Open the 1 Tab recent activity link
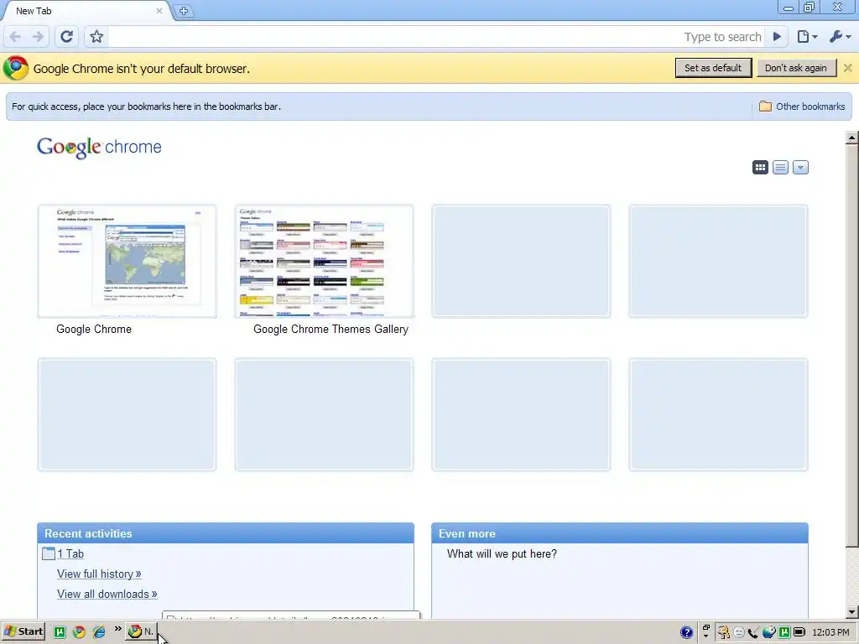This screenshot has height=644, width=859. (x=70, y=553)
